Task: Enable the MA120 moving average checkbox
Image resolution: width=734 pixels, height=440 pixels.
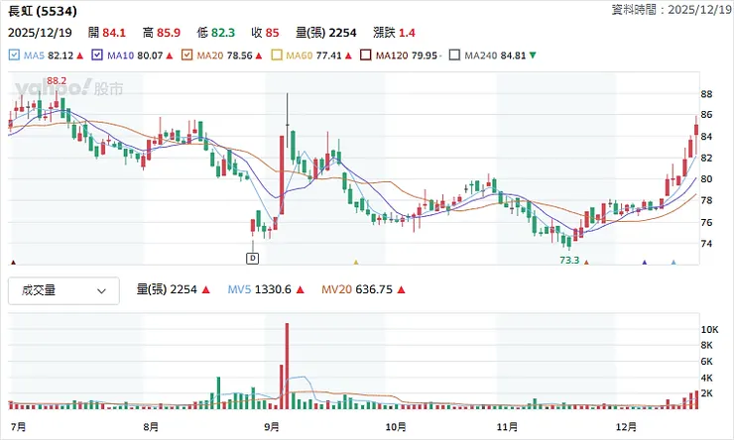Action: click(x=366, y=55)
